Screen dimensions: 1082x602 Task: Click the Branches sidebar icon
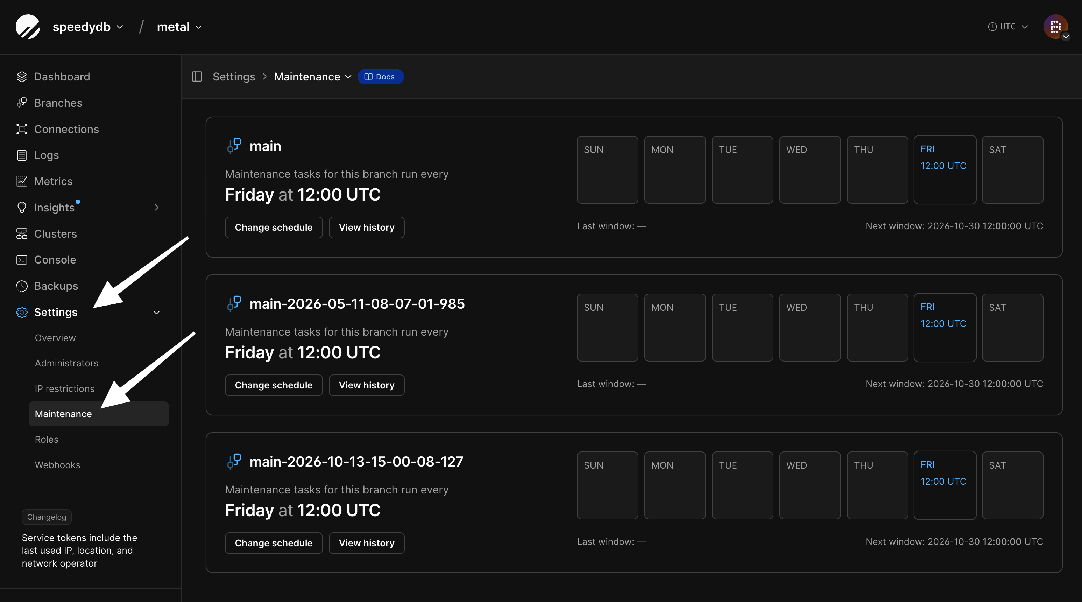tap(22, 103)
